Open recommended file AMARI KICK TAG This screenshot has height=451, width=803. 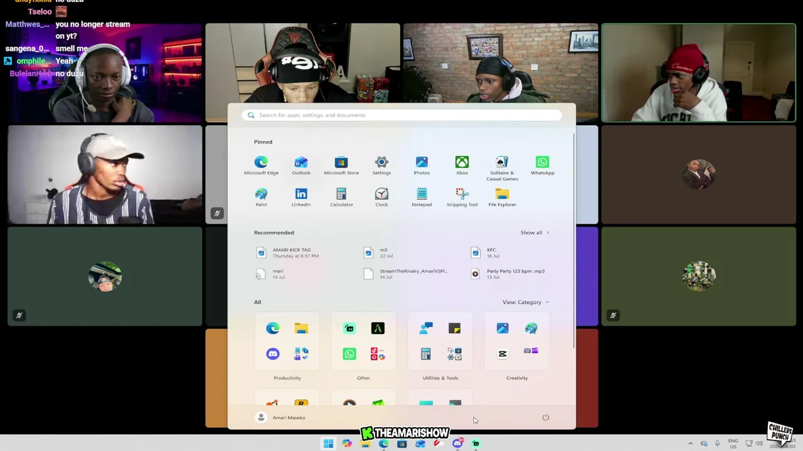(289, 252)
